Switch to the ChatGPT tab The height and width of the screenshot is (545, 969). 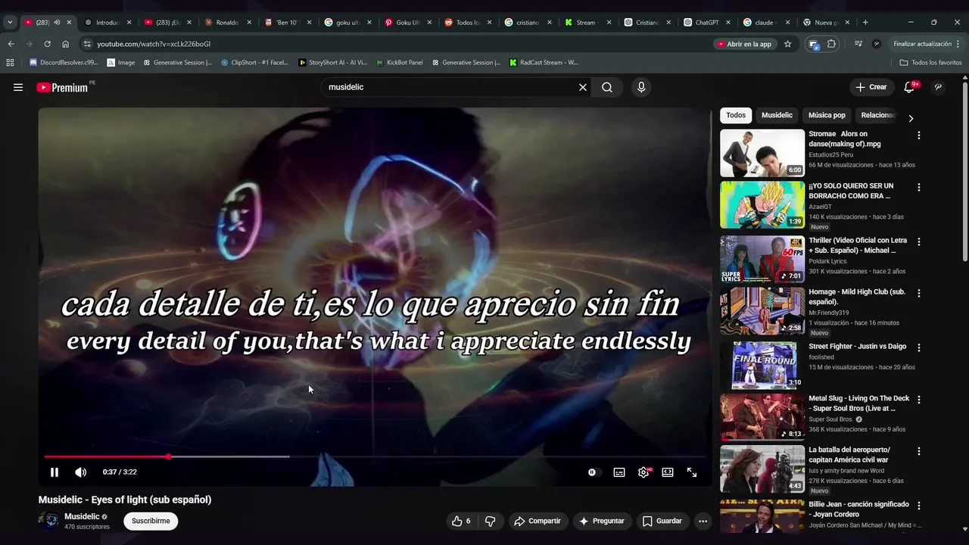point(707,22)
